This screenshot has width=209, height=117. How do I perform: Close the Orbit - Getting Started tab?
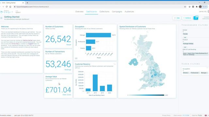click(23, 3)
